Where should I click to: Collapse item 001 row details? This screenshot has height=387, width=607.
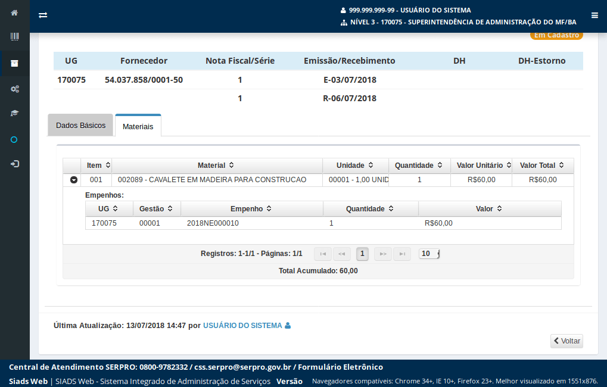pos(73,180)
